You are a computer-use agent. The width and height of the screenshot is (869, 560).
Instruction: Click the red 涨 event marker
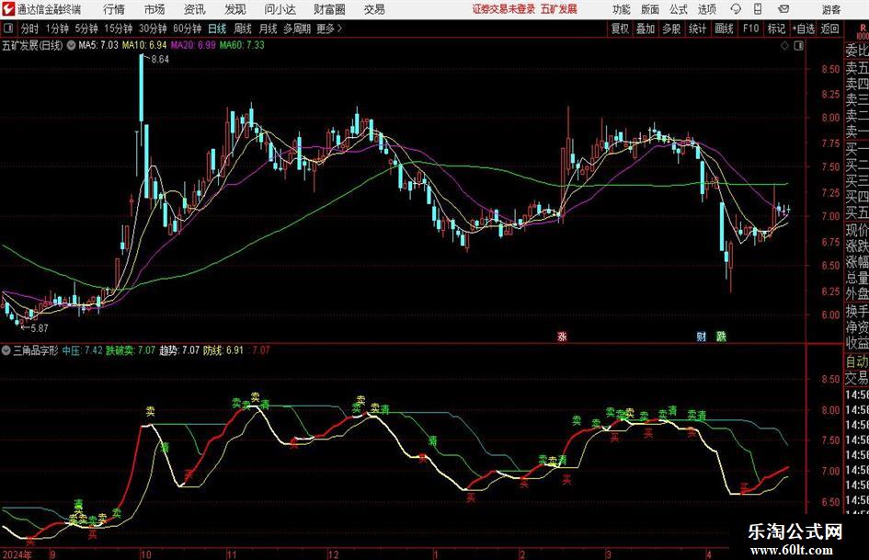tap(562, 336)
